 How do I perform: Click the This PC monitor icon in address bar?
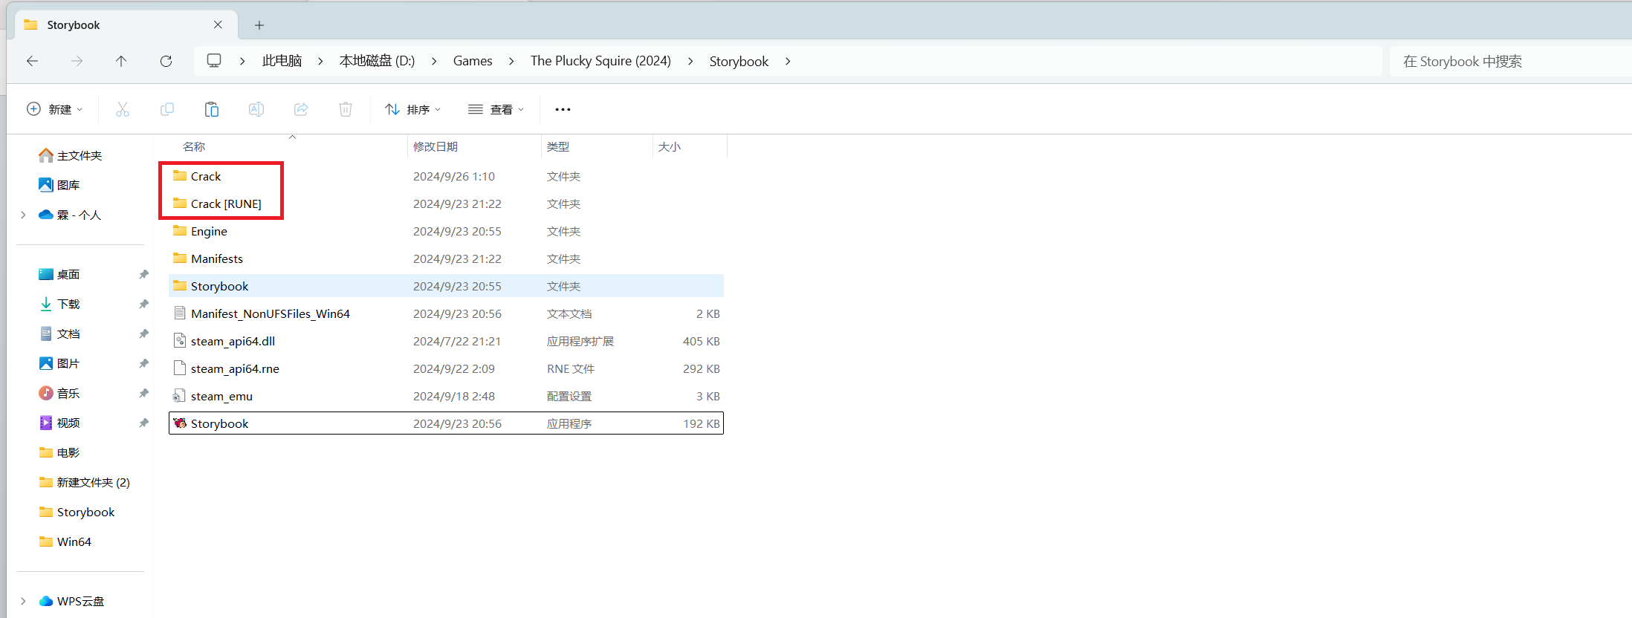pos(214,61)
